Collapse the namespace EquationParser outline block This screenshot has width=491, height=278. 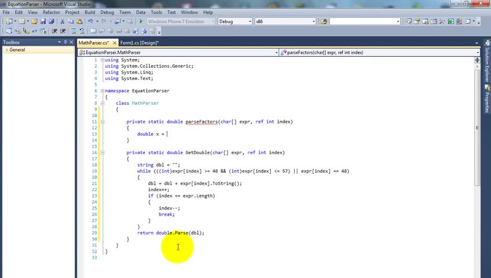102,91
